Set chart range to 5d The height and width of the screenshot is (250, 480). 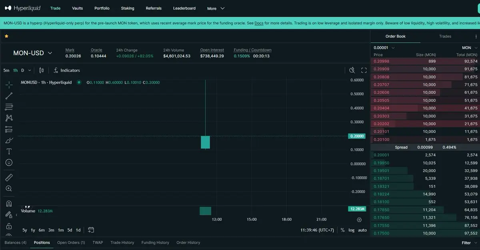coord(70,230)
